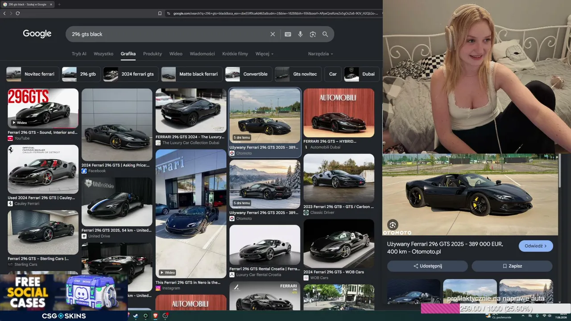Open the Krótkie filmy tab

click(235, 54)
